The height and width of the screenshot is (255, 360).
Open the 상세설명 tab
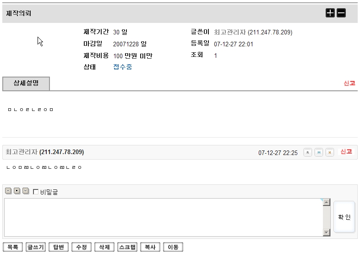click(26, 84)
